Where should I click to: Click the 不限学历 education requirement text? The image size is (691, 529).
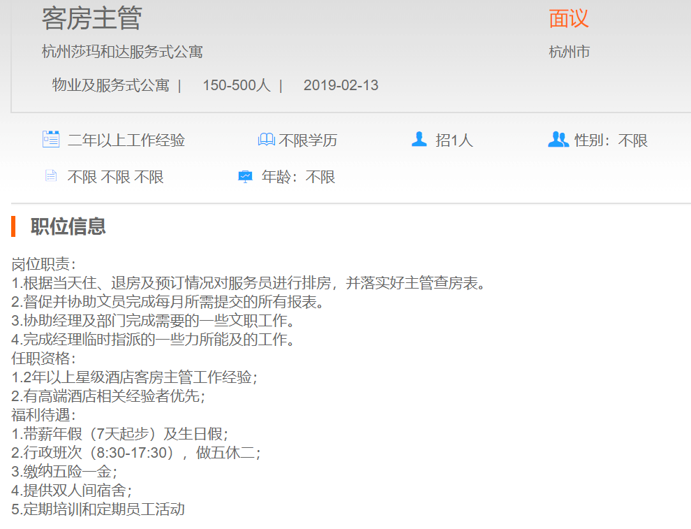pos(308,140)
